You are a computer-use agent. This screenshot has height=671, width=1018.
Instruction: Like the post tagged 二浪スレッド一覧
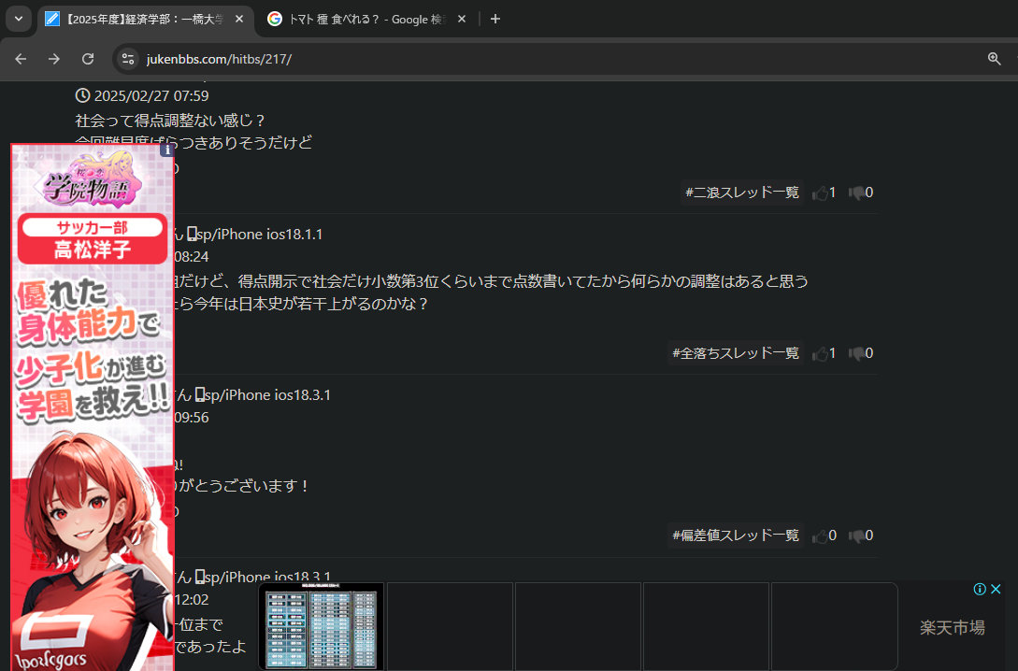821,193
